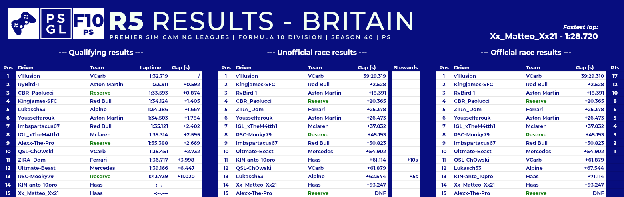624x197 pixels.
Task: Click Kingjames-SFC in official race results
Action: [473, 84]
